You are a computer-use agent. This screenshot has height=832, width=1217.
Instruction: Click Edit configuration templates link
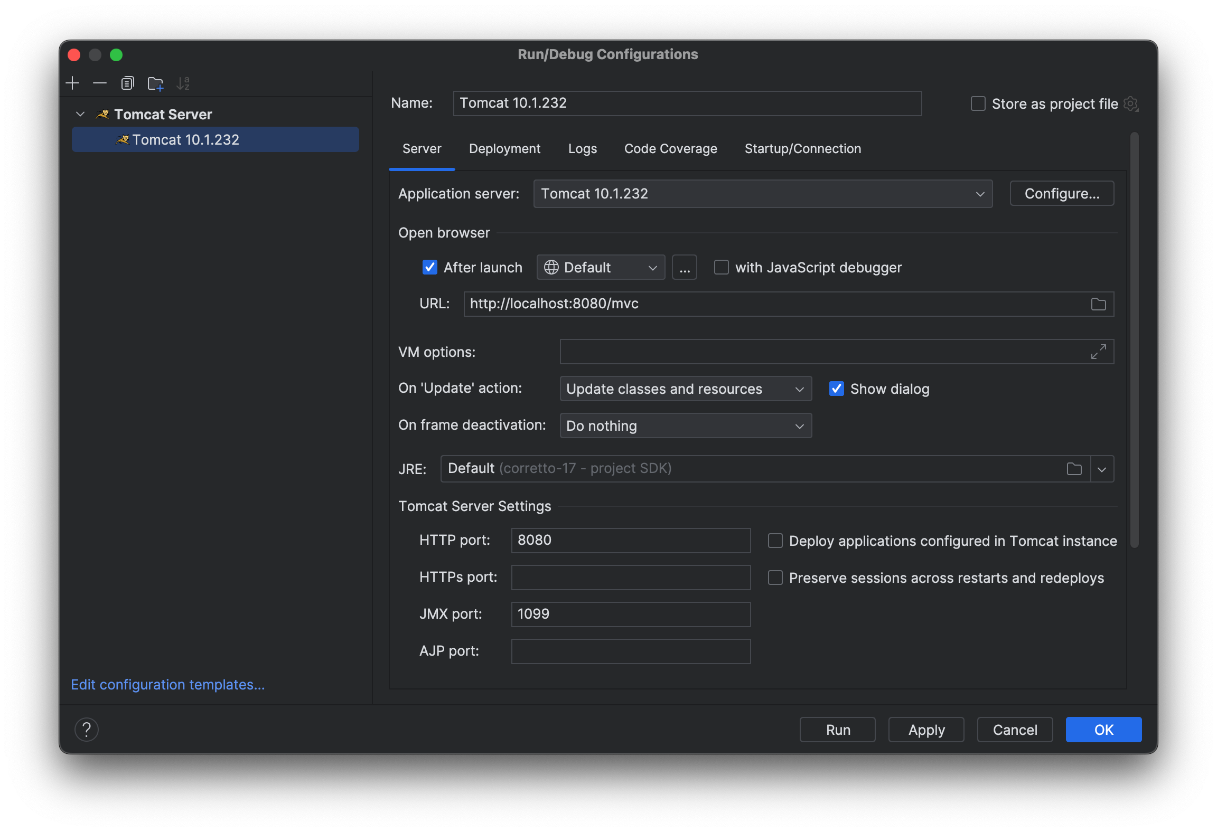tap(167, 684)
